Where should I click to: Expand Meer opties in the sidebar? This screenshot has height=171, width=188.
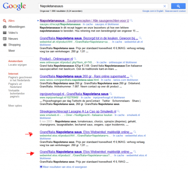click(15, 106)
